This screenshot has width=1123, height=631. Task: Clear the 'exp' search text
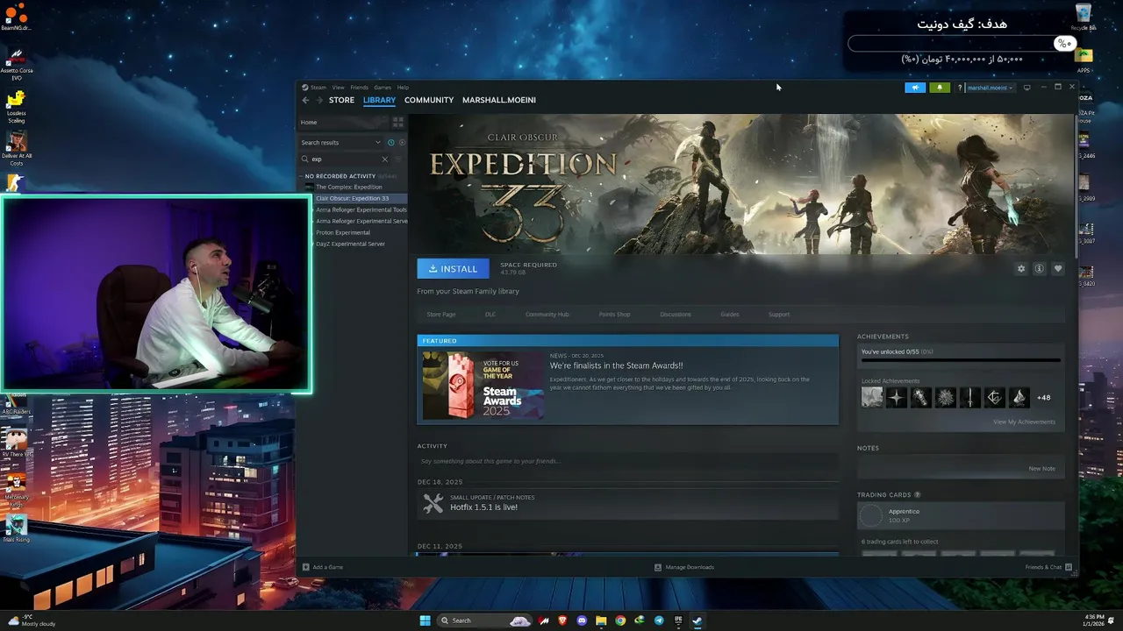click(384, 160)
